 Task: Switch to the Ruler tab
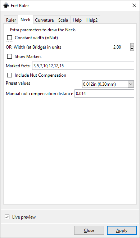click(11, 20)
